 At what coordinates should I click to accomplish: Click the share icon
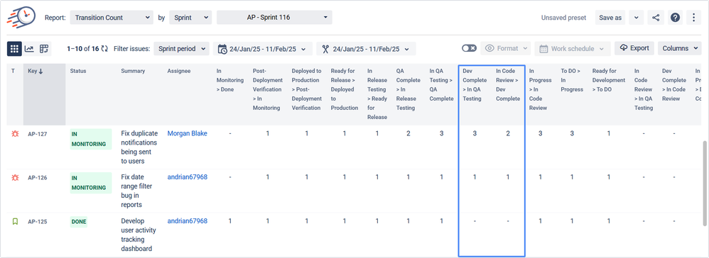click(x=656, y=18)
